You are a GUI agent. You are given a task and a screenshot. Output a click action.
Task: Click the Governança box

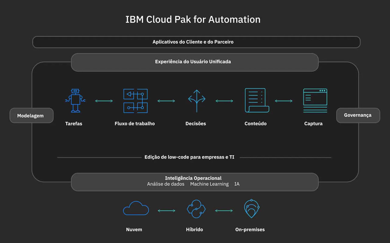358,115
